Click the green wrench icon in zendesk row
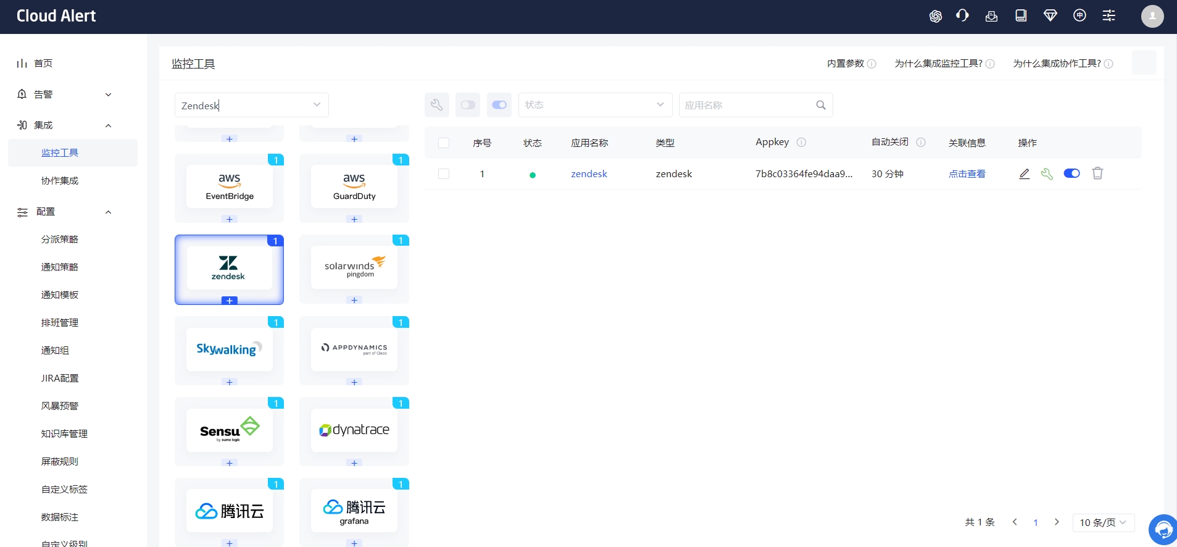This screenshot has height=547, width=1177. (1047, 173)
